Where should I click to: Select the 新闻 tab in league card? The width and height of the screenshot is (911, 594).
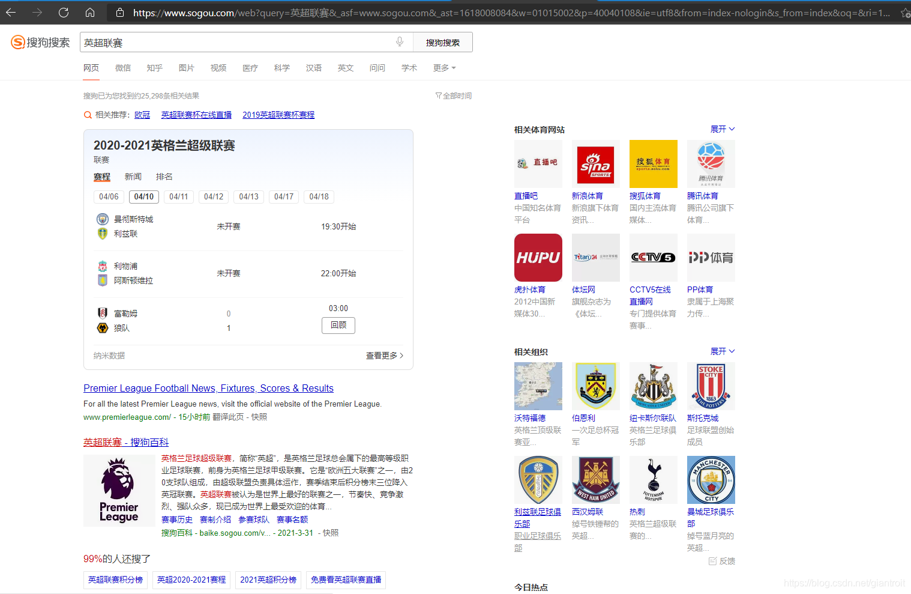[133, 177]
